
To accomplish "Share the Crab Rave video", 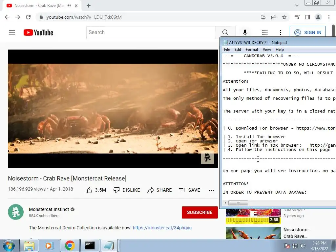I will pyautogui.click(x=160, y=190).
